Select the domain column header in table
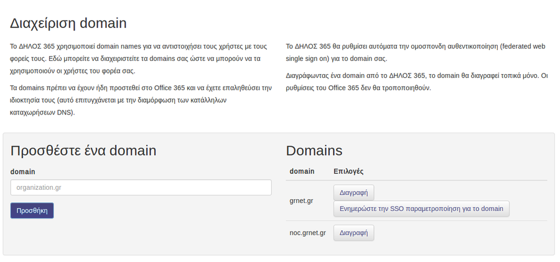Screen dimensions: 560x262 pos(302,171)
